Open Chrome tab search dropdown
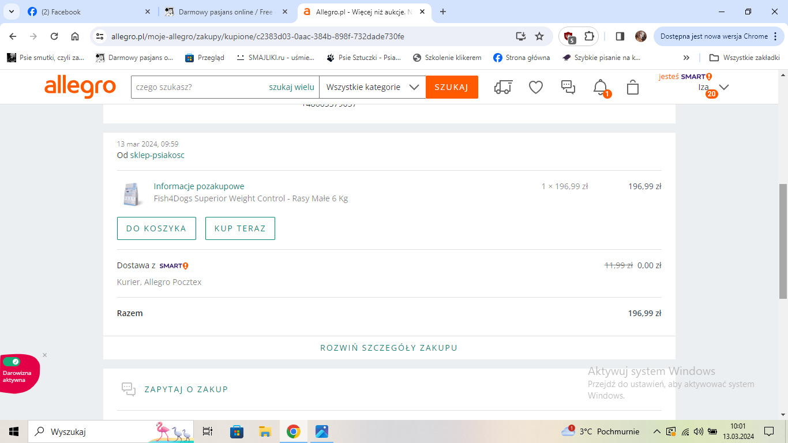 [x=11, y=12]
